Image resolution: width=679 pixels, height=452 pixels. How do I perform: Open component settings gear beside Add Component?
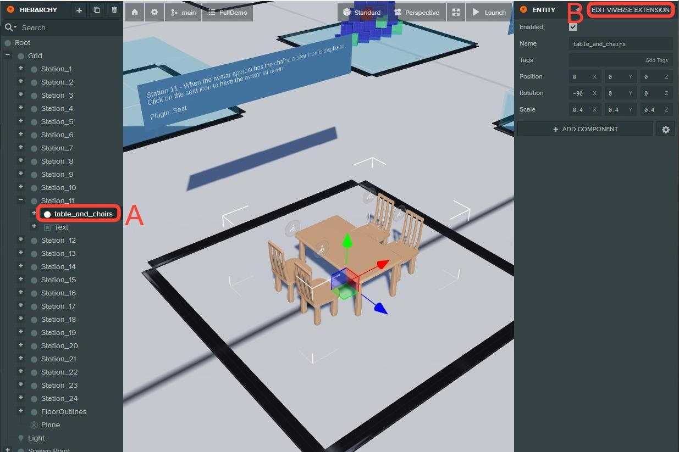coord(666,130)
